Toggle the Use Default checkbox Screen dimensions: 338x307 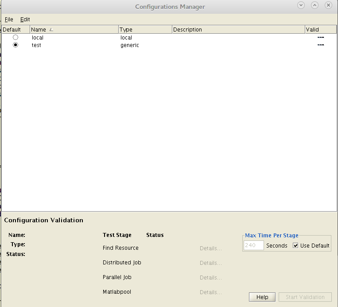point(295,246)
